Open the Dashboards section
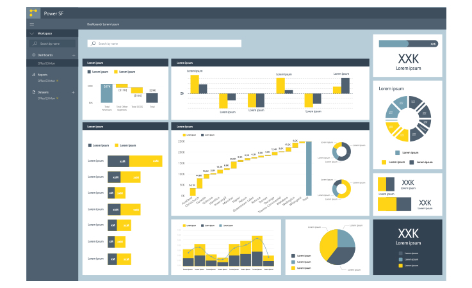This screenshot has height=288, width=472. (45, 55)
